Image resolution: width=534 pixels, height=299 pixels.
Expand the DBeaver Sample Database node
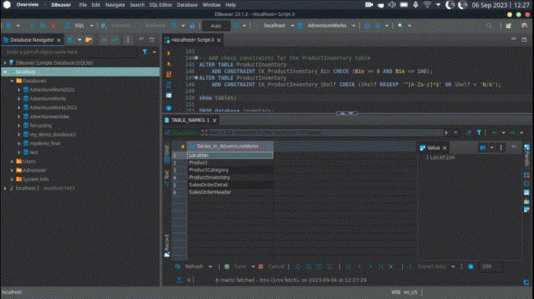5,63
